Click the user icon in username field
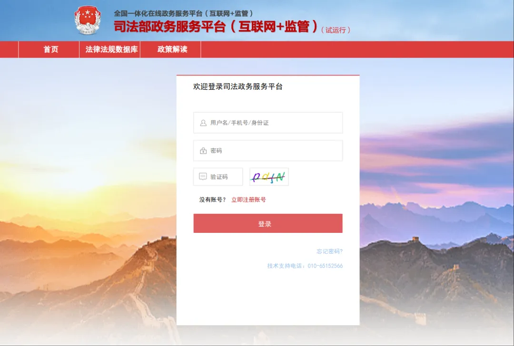 pyautogui.click(x=203, y=123)
